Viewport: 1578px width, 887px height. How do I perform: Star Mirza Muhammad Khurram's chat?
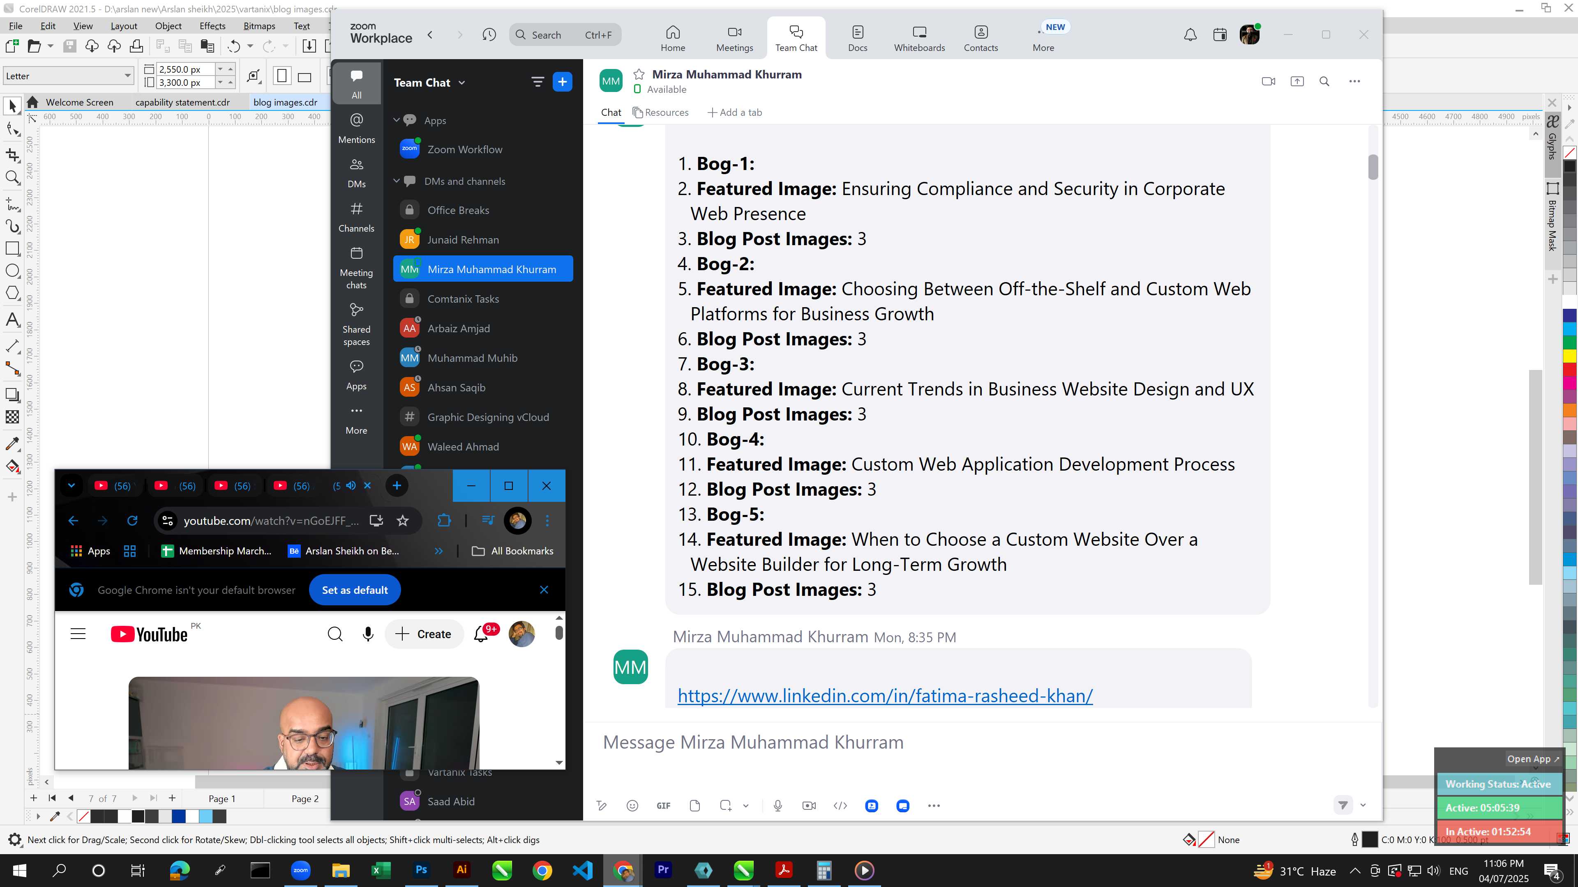[639, 74]
